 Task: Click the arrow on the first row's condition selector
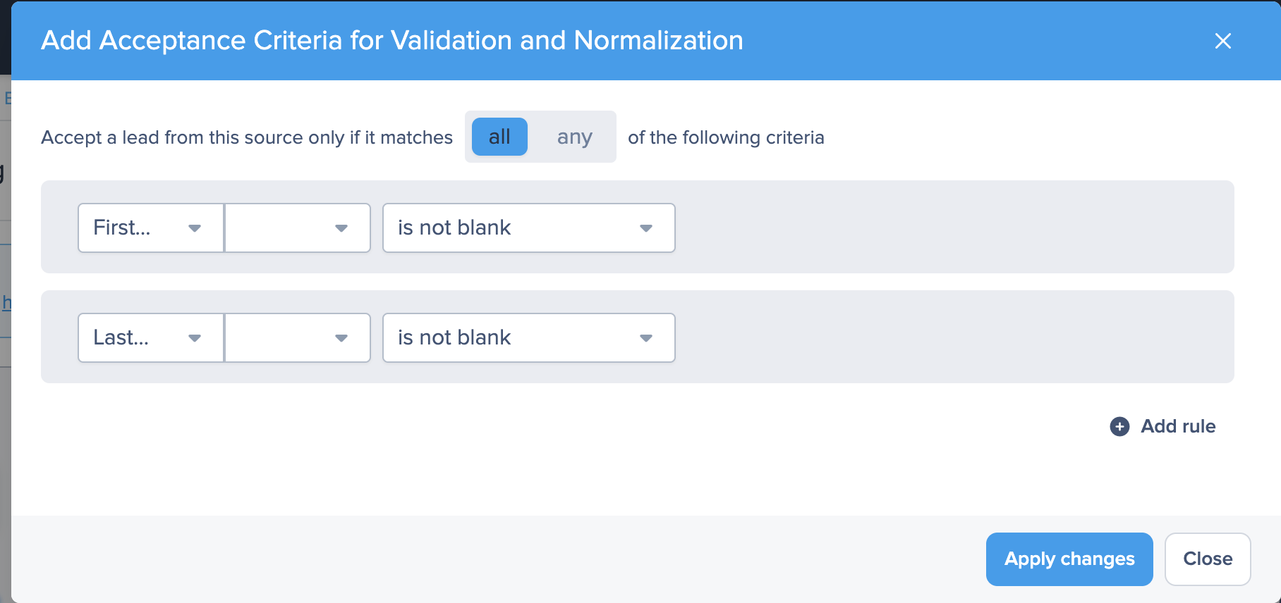pyautogui.click(x=645, y=228)
